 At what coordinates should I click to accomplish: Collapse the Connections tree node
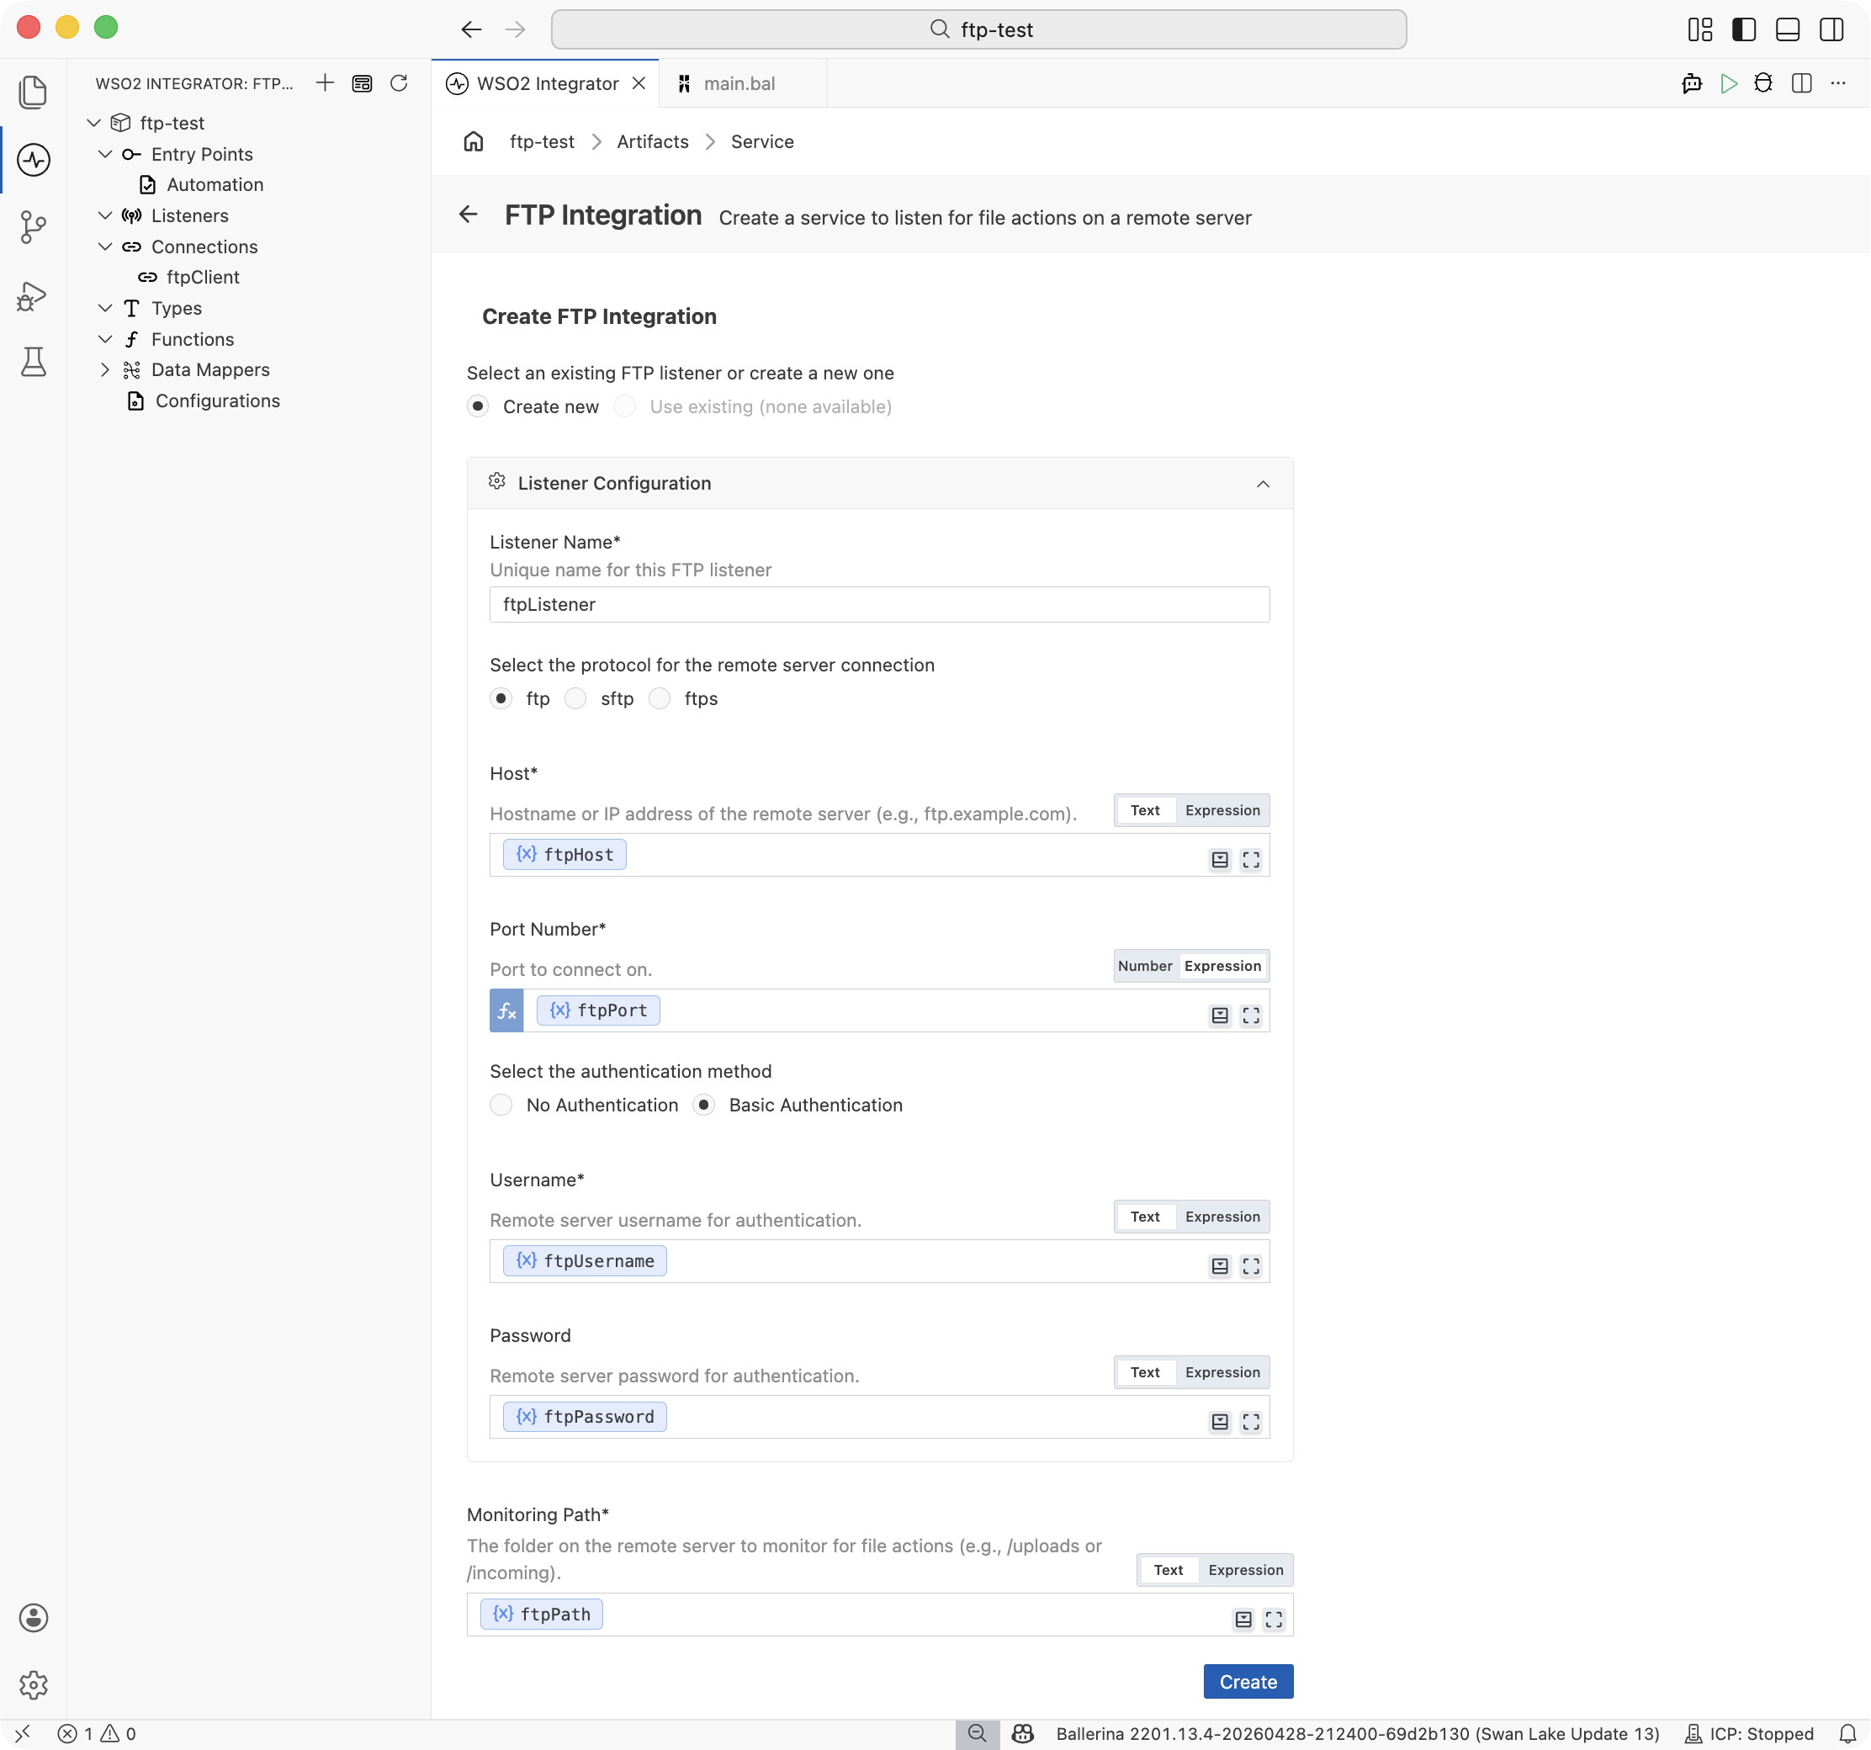coord(105,247)
